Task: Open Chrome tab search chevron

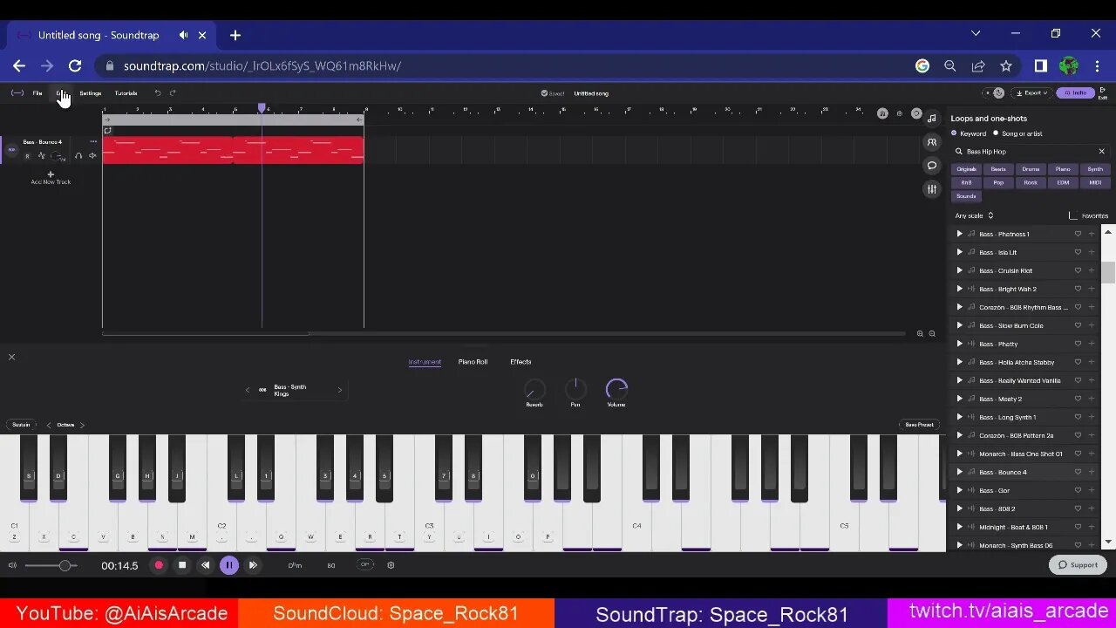Action: point(976,33)
